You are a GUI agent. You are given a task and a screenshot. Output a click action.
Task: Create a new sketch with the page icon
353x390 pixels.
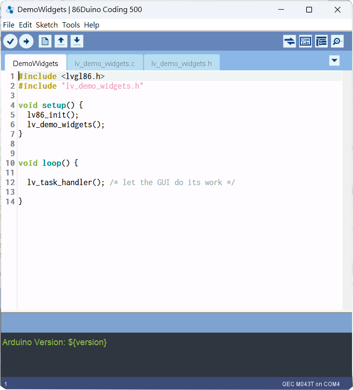coord(45,41)
